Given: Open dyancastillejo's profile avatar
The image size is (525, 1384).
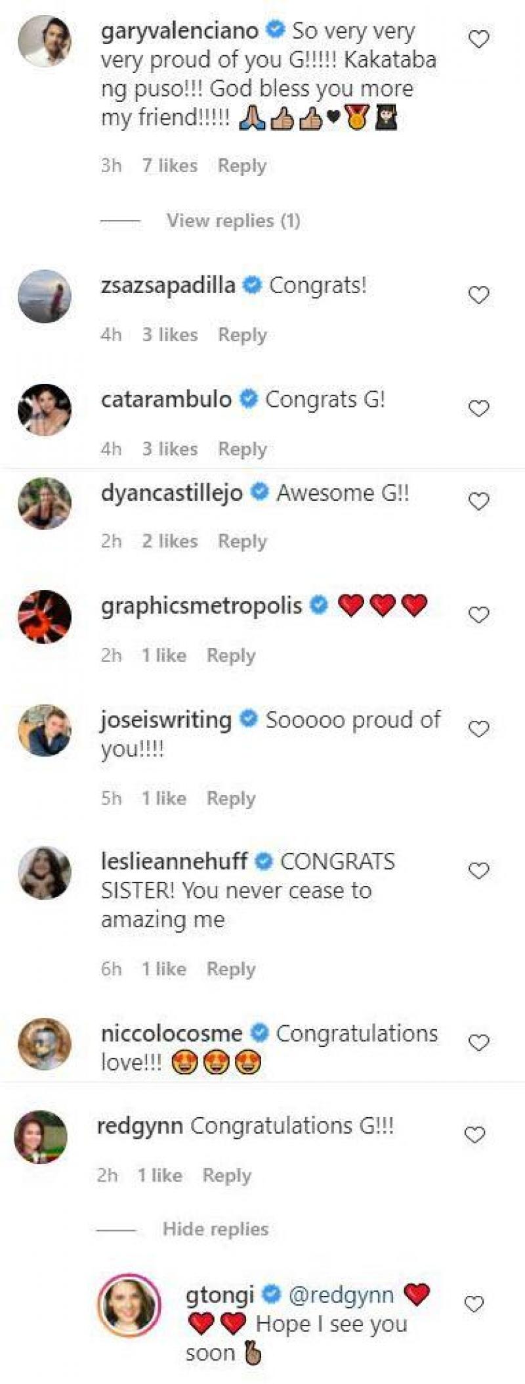Looking at the screenshot, I should click(x=44, y=503).
